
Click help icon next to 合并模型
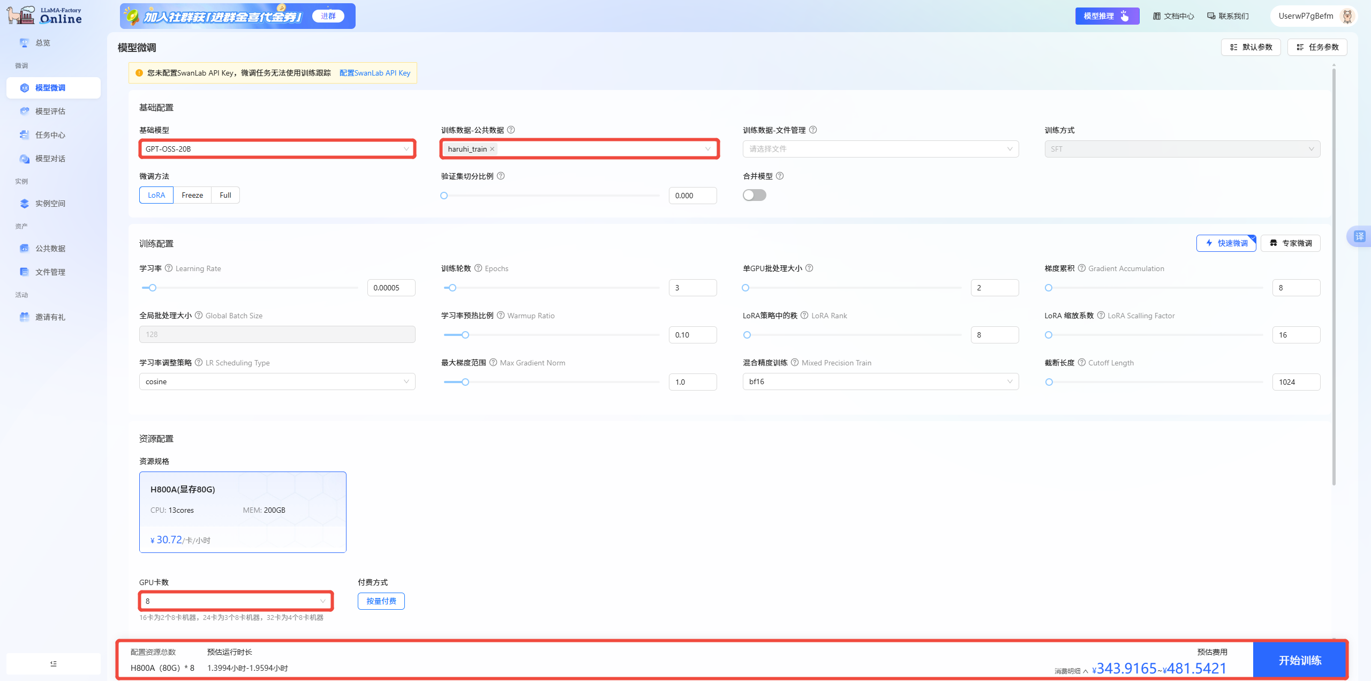point(780,176)
